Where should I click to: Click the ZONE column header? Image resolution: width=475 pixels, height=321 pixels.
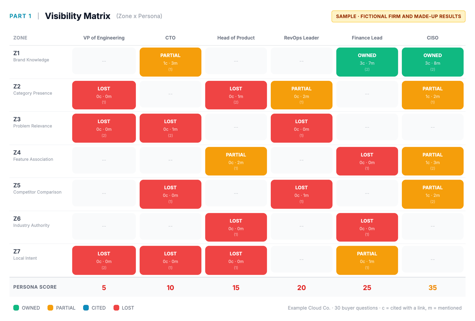click(20, 38)
